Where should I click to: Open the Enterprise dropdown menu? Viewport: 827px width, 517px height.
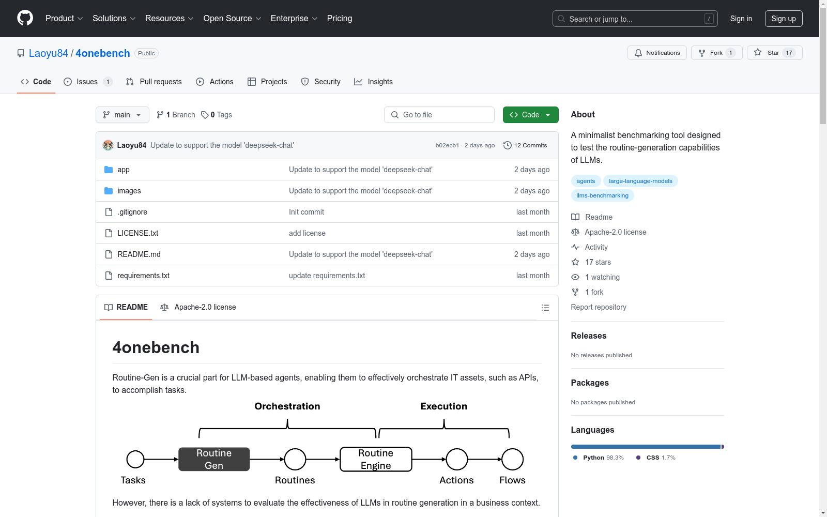click(x=294, y=18)
